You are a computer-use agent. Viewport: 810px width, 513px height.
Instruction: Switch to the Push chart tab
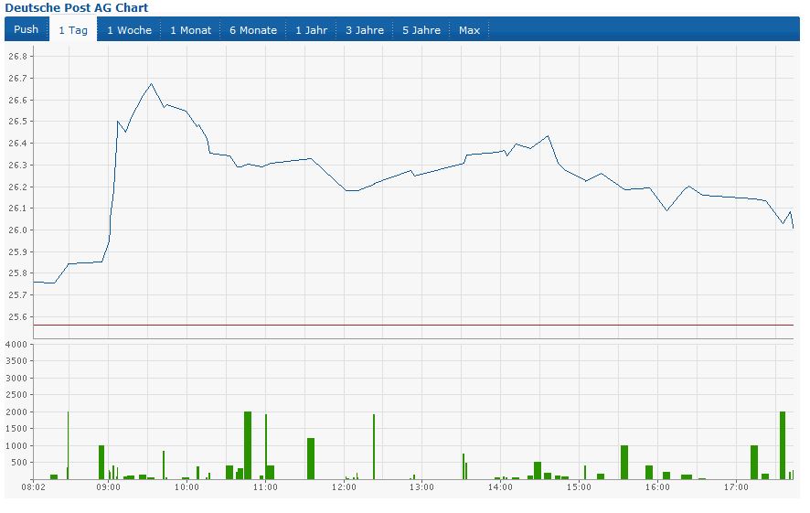(27, 29)
